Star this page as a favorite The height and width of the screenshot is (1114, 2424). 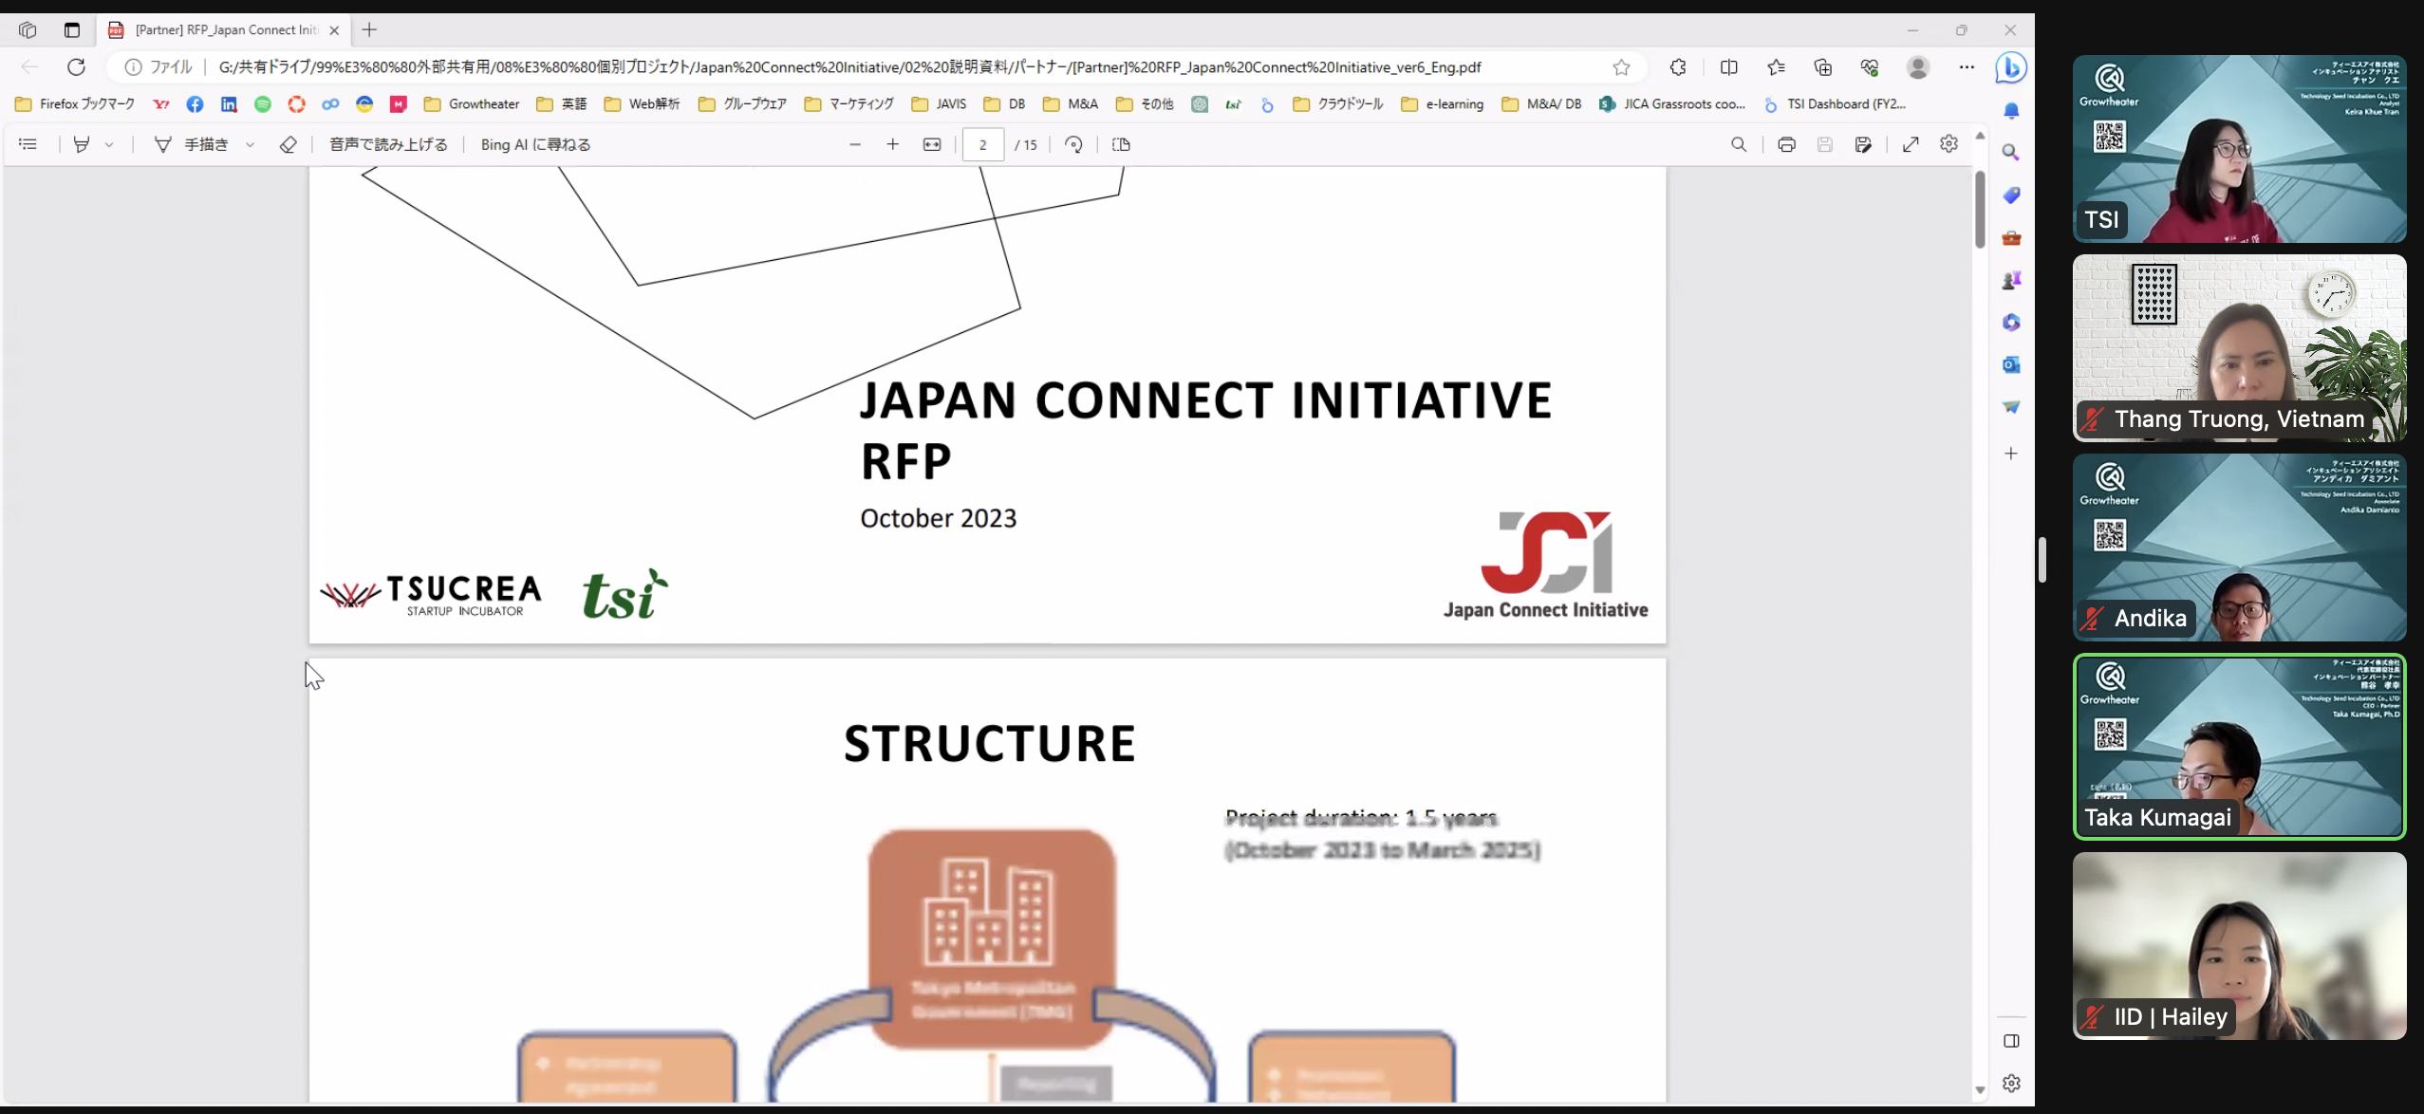click(1621, 67)
